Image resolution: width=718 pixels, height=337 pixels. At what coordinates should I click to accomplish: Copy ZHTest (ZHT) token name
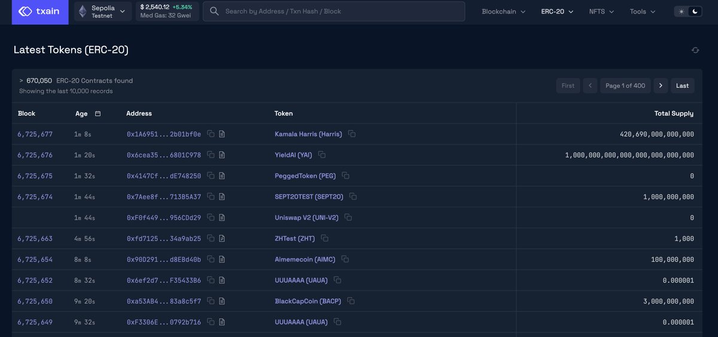(325, 238)
